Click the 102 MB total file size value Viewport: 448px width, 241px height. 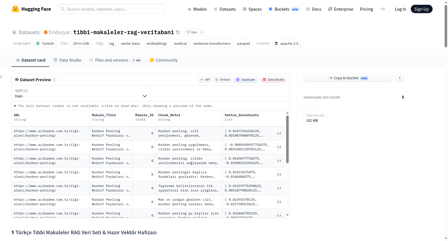(312, 121)
